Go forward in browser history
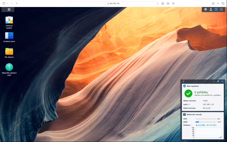Image resolution: width=227 pixels, height=142 pixels. coord(17,3)
